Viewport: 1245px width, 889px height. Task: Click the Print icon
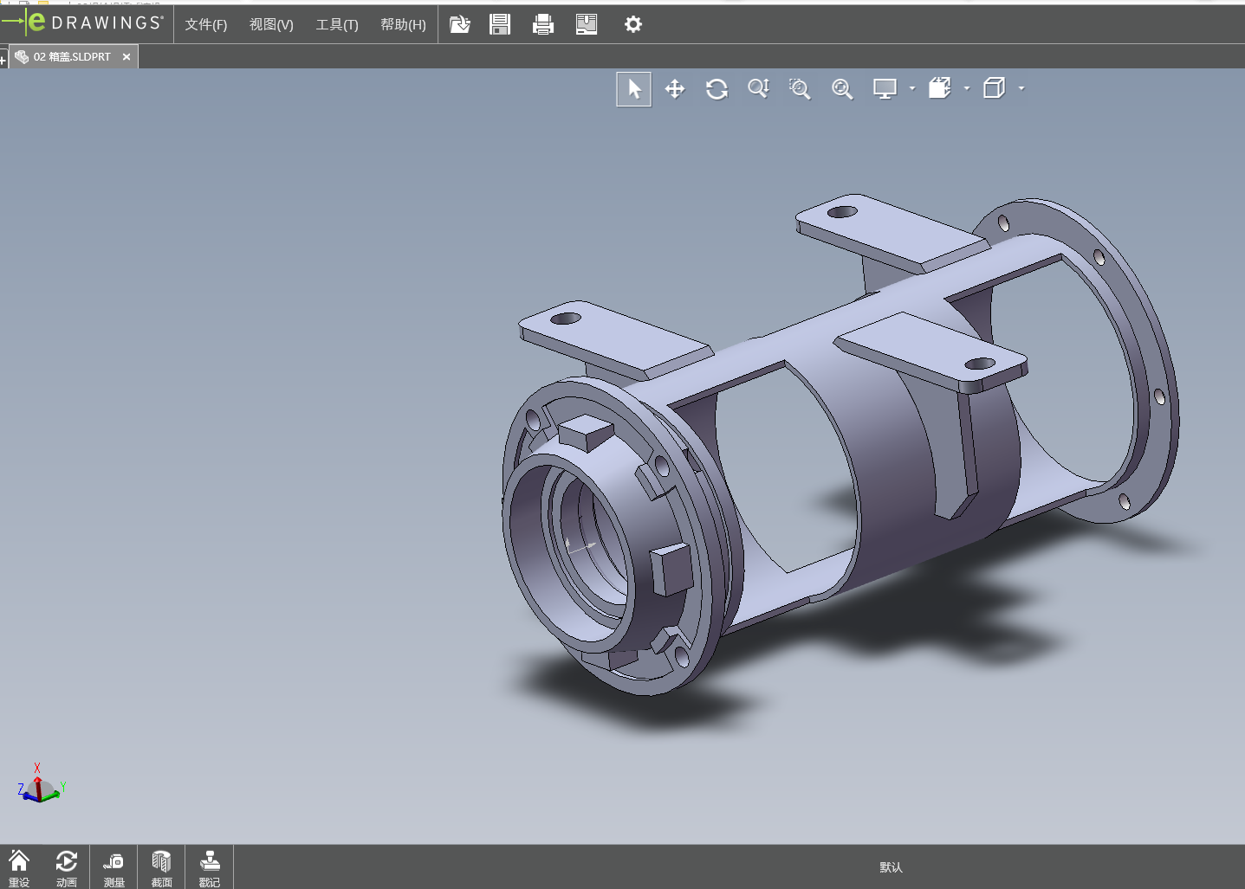coord(543,24)
